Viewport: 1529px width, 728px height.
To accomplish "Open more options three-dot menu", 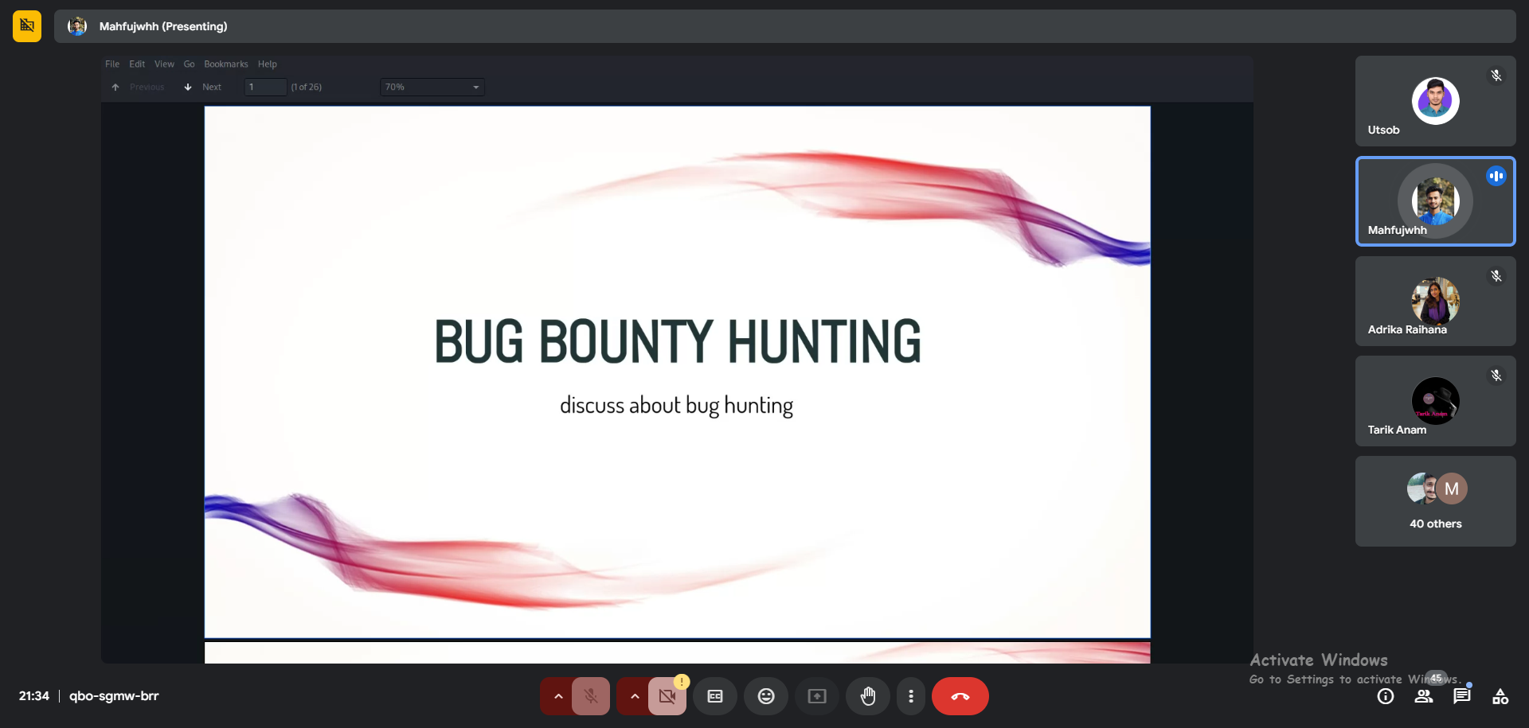I will 911,696.
